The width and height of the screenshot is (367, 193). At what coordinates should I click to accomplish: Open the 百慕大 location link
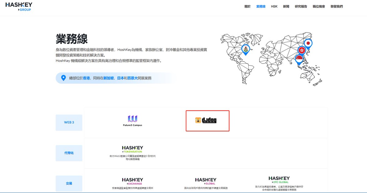point(133,78)
